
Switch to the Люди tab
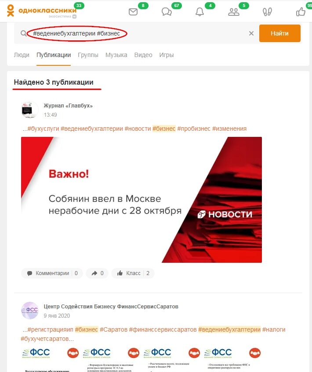click(22, 55)
